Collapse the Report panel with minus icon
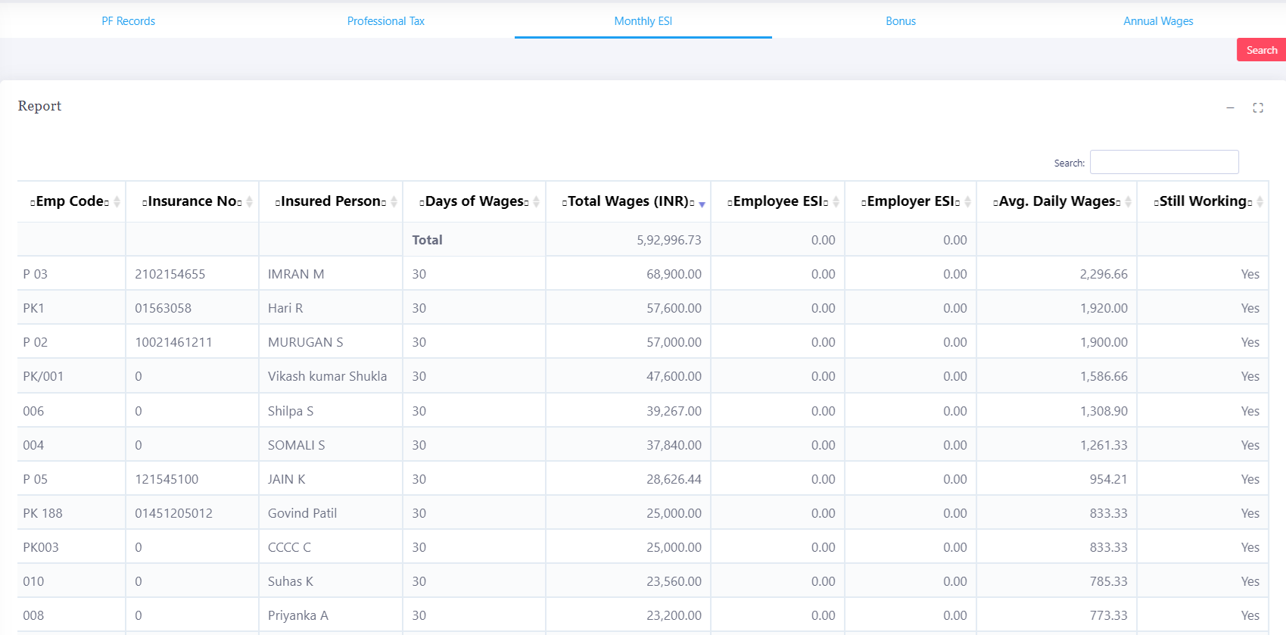1286x635 pixels. pos(1230,107)
